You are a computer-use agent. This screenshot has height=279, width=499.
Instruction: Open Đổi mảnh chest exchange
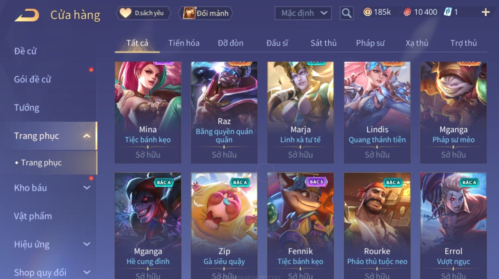pos(206,13)
